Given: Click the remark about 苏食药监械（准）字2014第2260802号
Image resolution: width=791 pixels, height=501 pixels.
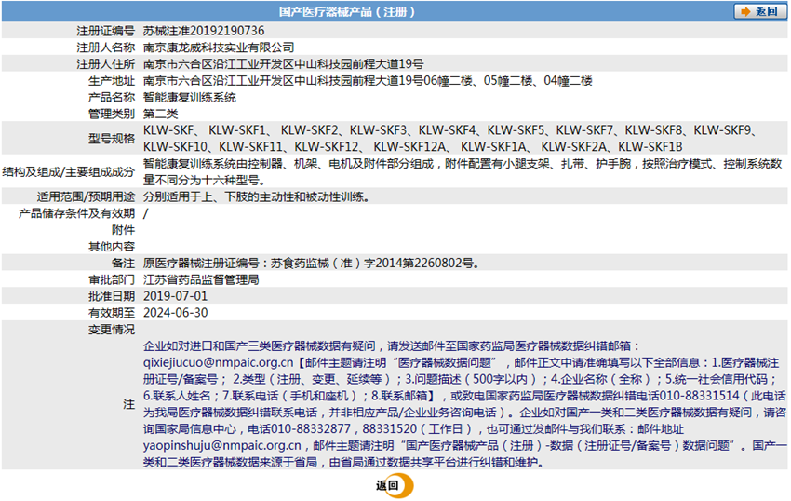Looking at the screenshot, I should [311, 264].
